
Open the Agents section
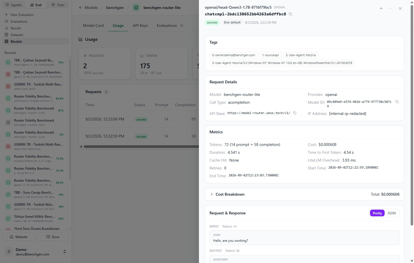[13, 5]
